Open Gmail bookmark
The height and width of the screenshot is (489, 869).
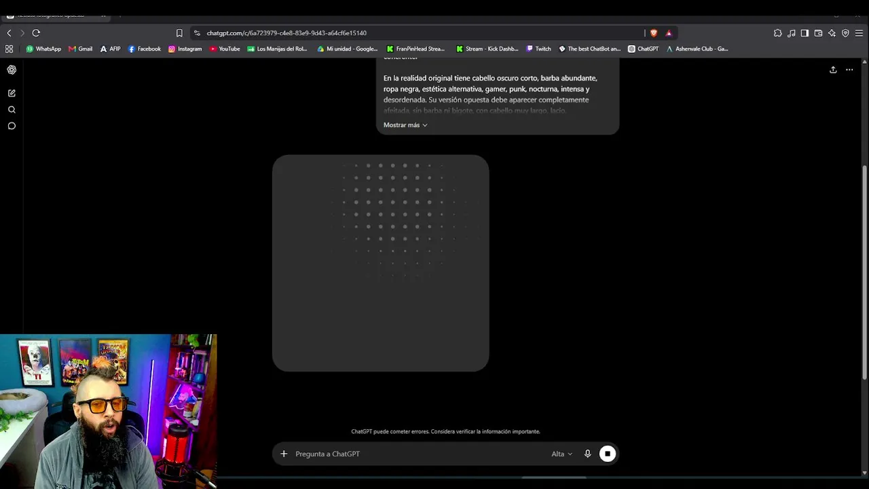point(80,49)
